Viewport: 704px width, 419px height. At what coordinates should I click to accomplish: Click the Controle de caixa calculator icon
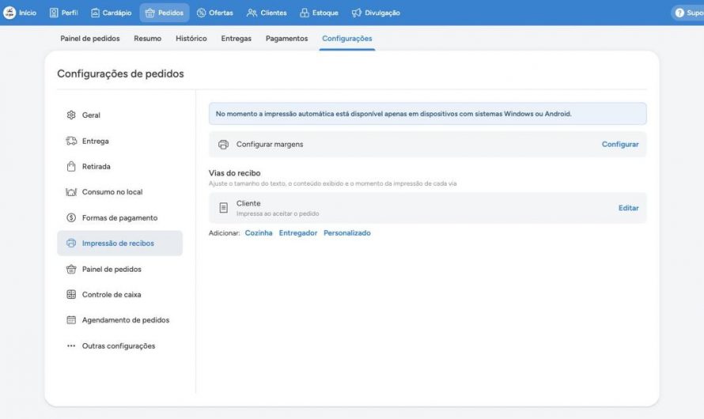point(71,294)
